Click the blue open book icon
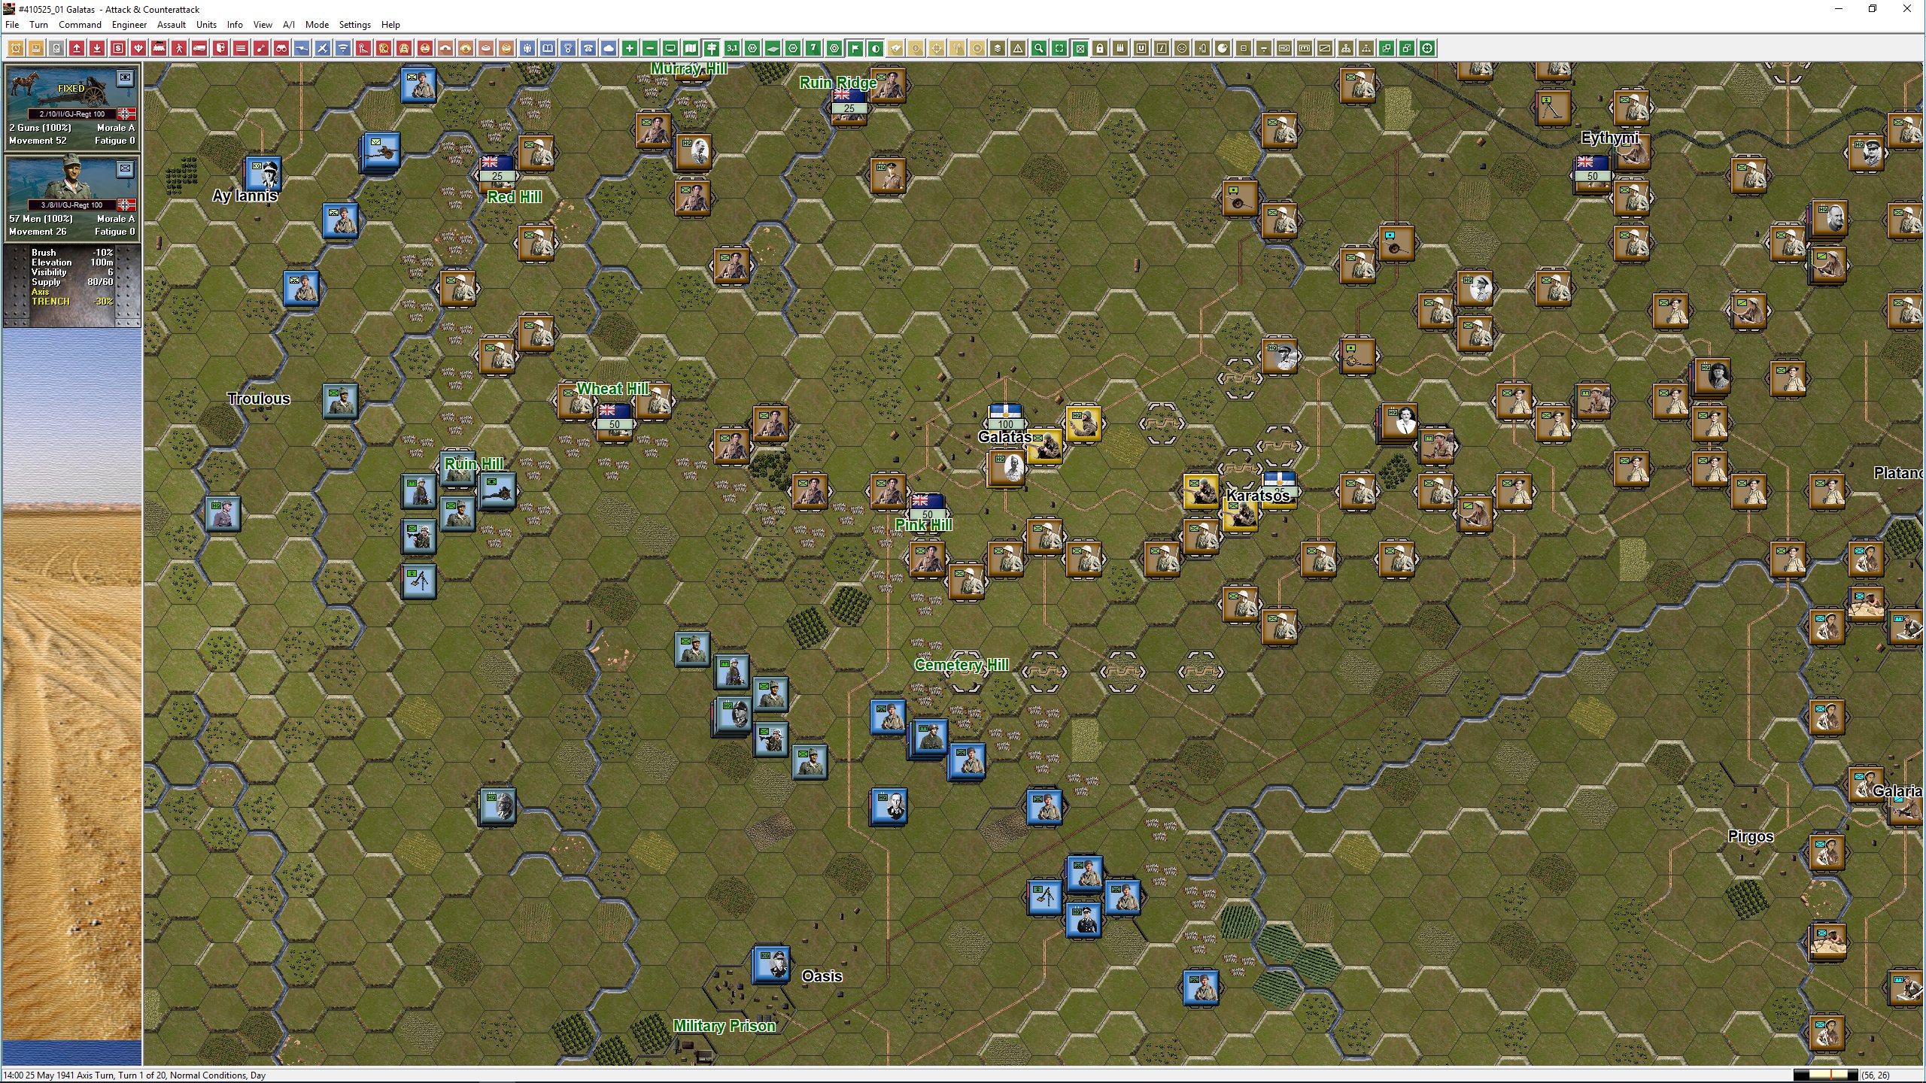 (x=548, y=49)
